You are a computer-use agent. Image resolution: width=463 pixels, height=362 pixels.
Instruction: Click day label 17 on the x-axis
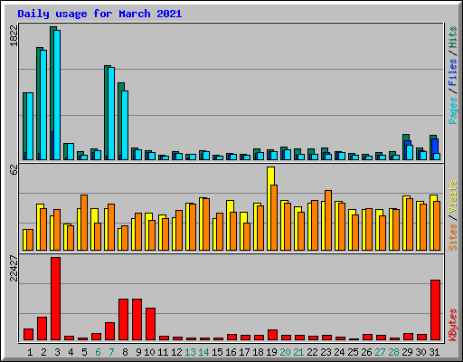coord(244,352)
